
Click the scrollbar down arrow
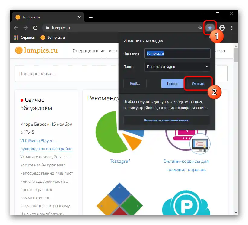236,213
